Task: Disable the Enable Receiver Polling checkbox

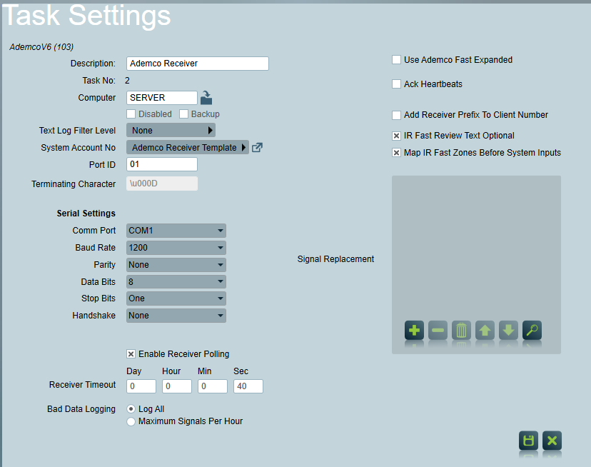Action: [131, 354]
